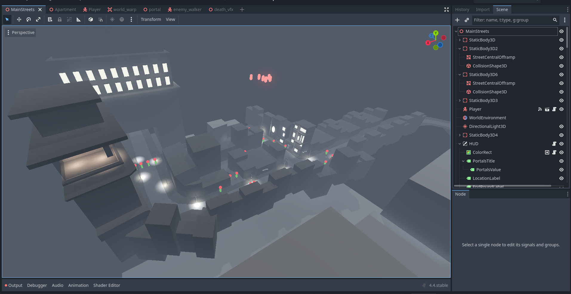Click the Ruler measurement tool
Screen dimensions: 571x294
pyautogui.click(x=79, y=19)
